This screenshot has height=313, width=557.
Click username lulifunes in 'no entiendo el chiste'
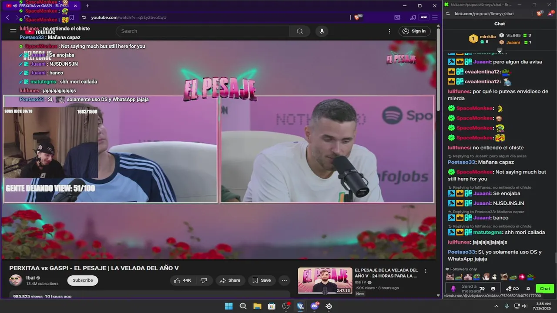pyautogui.click(x=459, y=148)
